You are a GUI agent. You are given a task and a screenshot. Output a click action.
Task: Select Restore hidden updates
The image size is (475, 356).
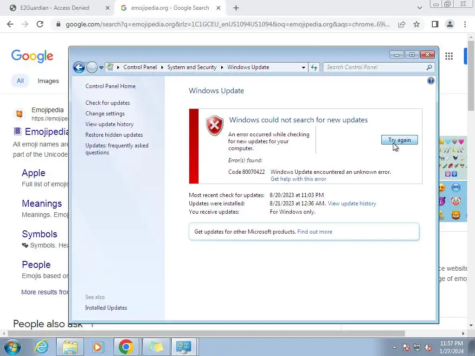[114, 135]
